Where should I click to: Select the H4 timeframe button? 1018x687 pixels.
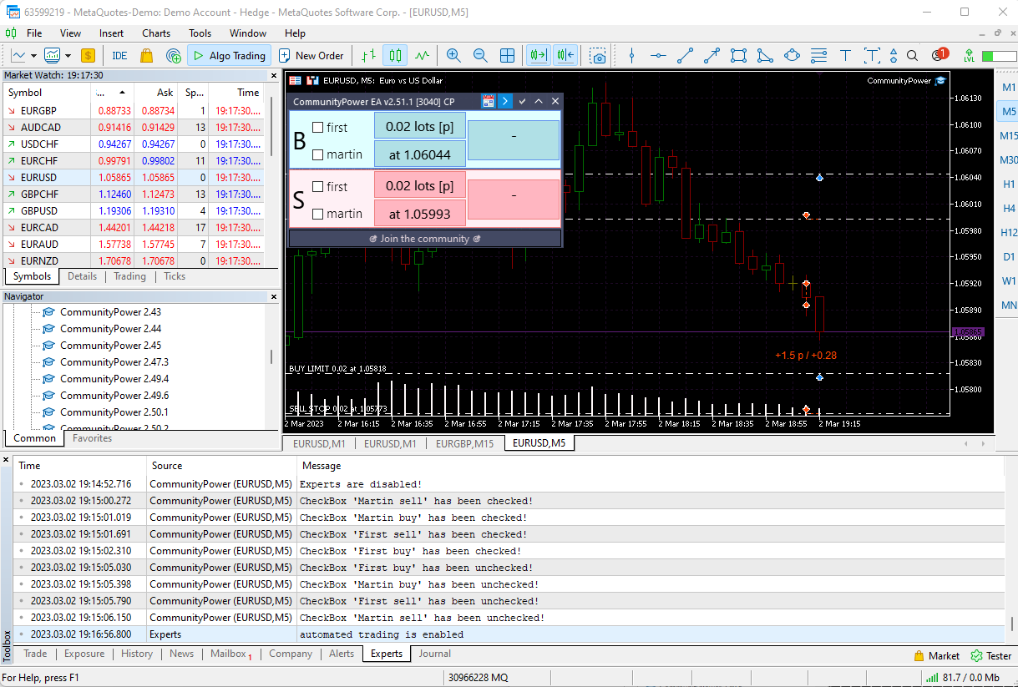(1009, 208)
